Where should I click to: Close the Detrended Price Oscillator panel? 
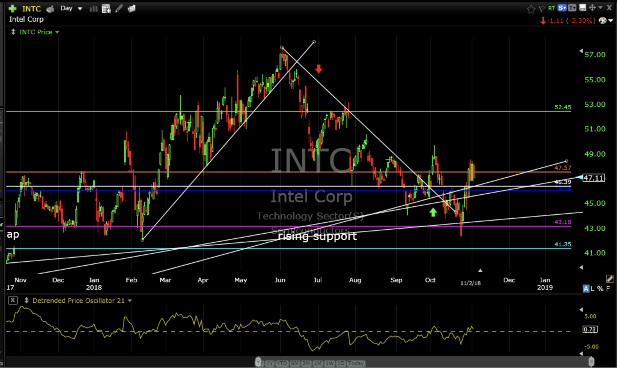(13, 300)
